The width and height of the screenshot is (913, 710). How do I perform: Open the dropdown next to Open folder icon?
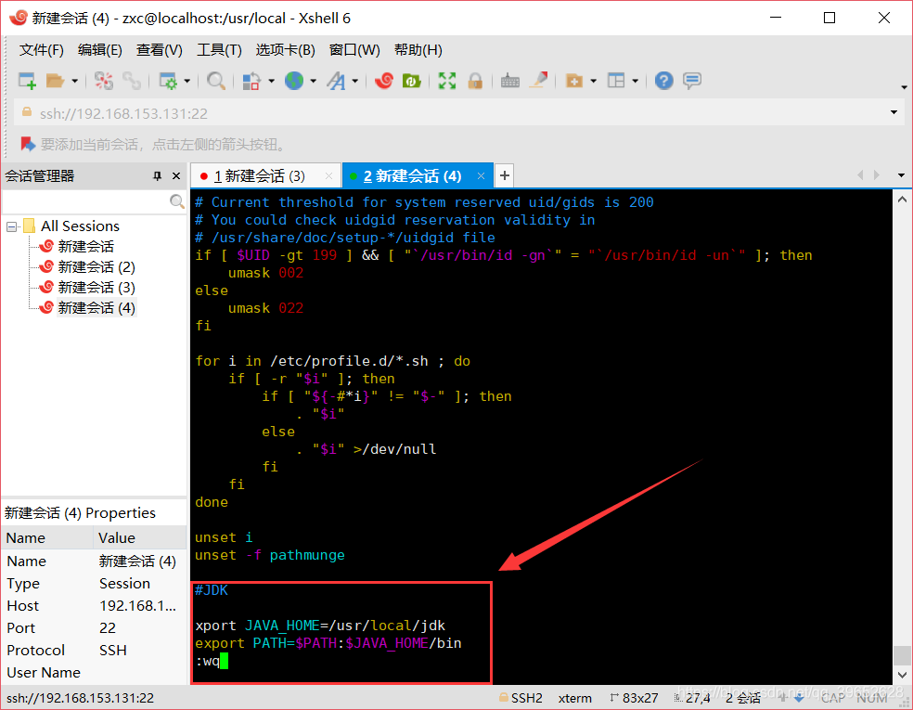pos(74,81)
